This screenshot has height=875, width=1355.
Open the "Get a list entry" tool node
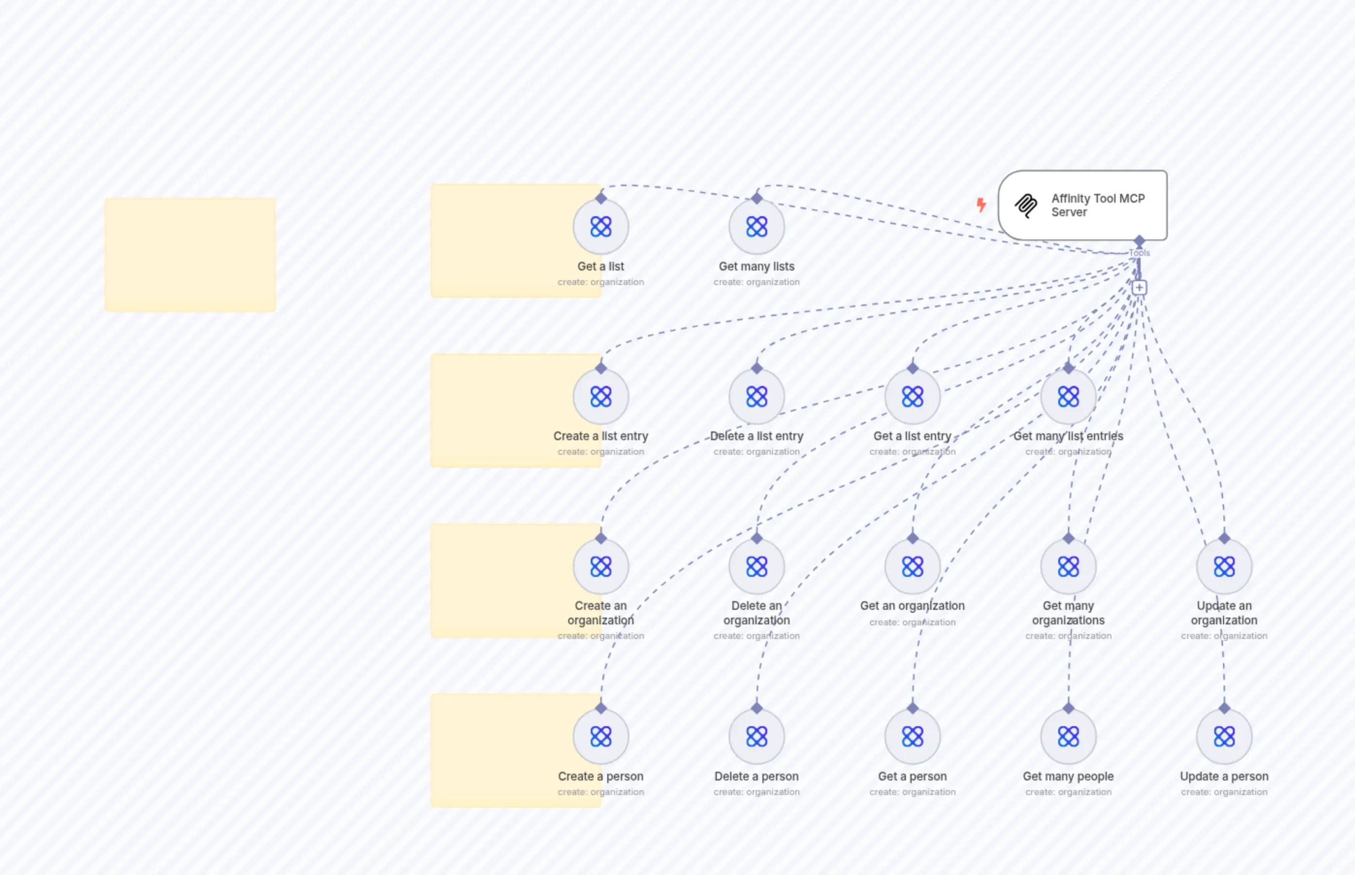pos(913,397)
